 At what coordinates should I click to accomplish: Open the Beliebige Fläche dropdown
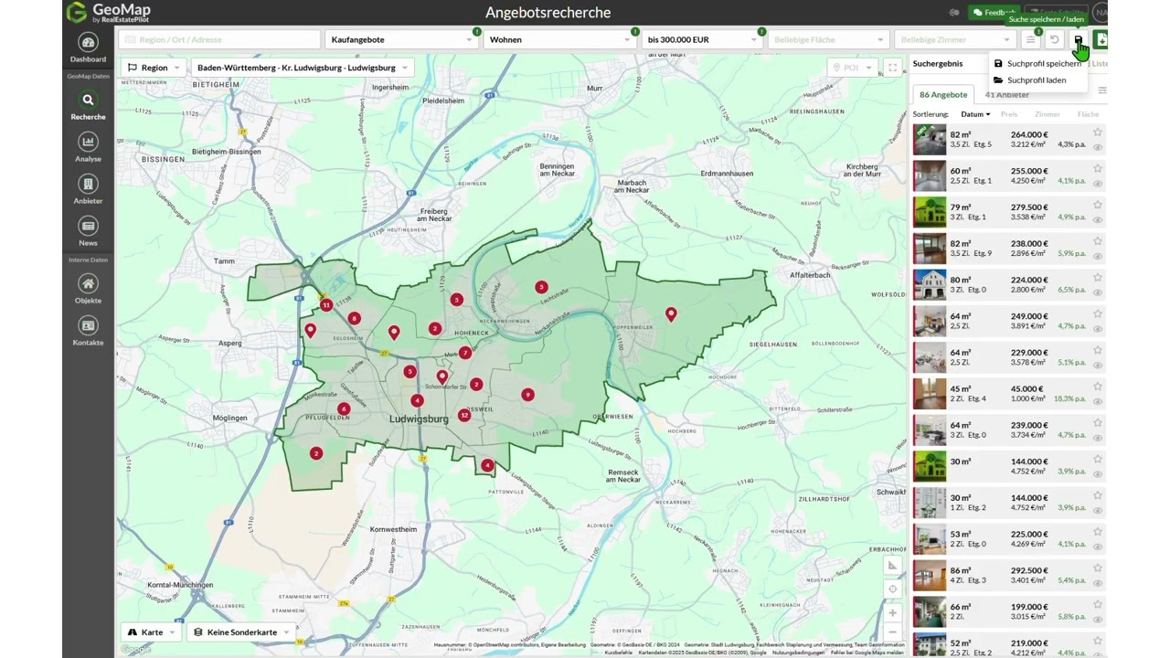(x=828, y=39)
